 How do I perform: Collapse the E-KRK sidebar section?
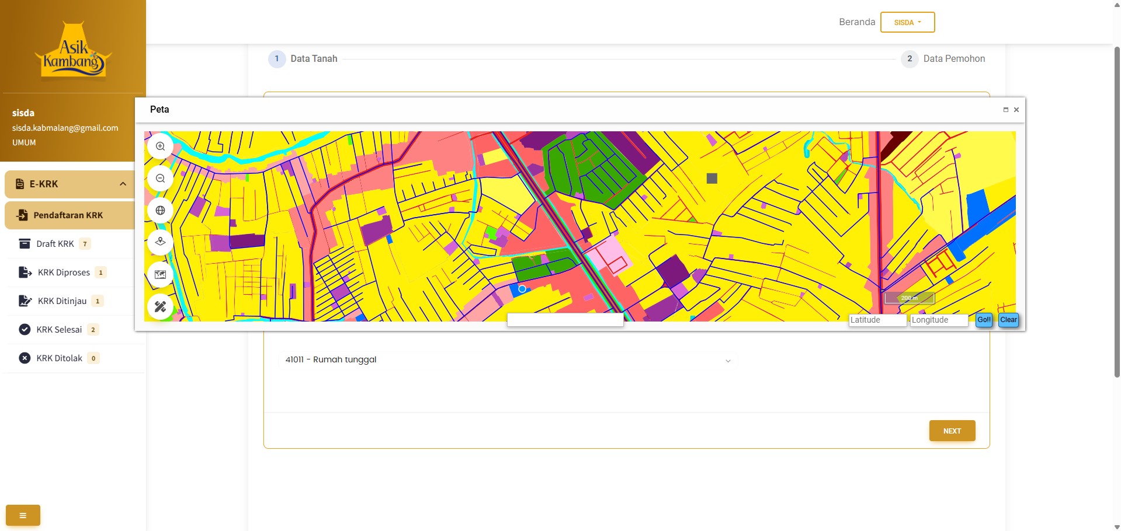pos(123,184)
